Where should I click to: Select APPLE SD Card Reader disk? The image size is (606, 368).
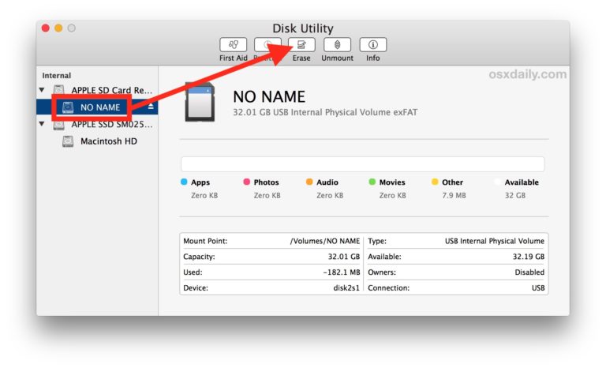[x=112, y=90]
